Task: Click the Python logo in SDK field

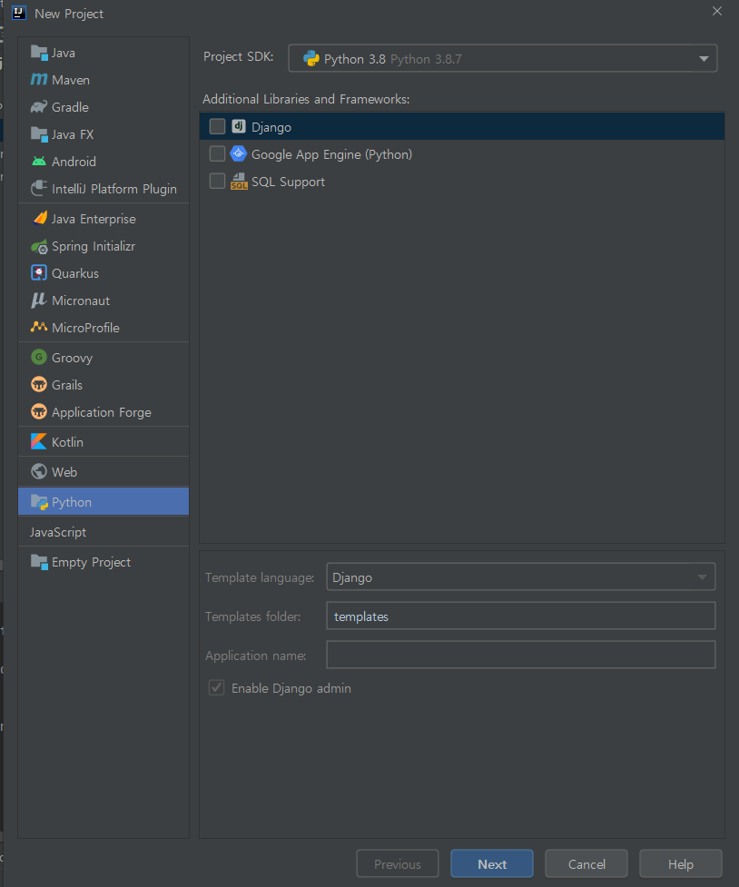Action: click(311, 58)
